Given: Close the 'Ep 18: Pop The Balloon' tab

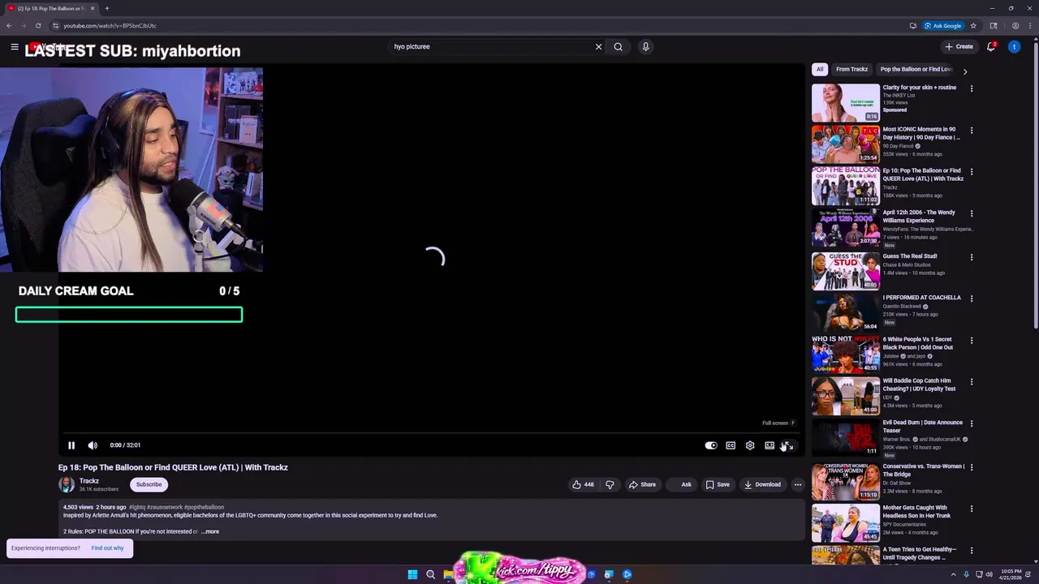Looking at the screenshot, I should [93, 8].
